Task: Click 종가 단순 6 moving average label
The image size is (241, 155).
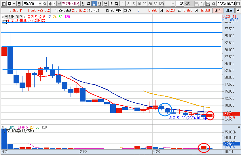Action: [x=36, y=17]
